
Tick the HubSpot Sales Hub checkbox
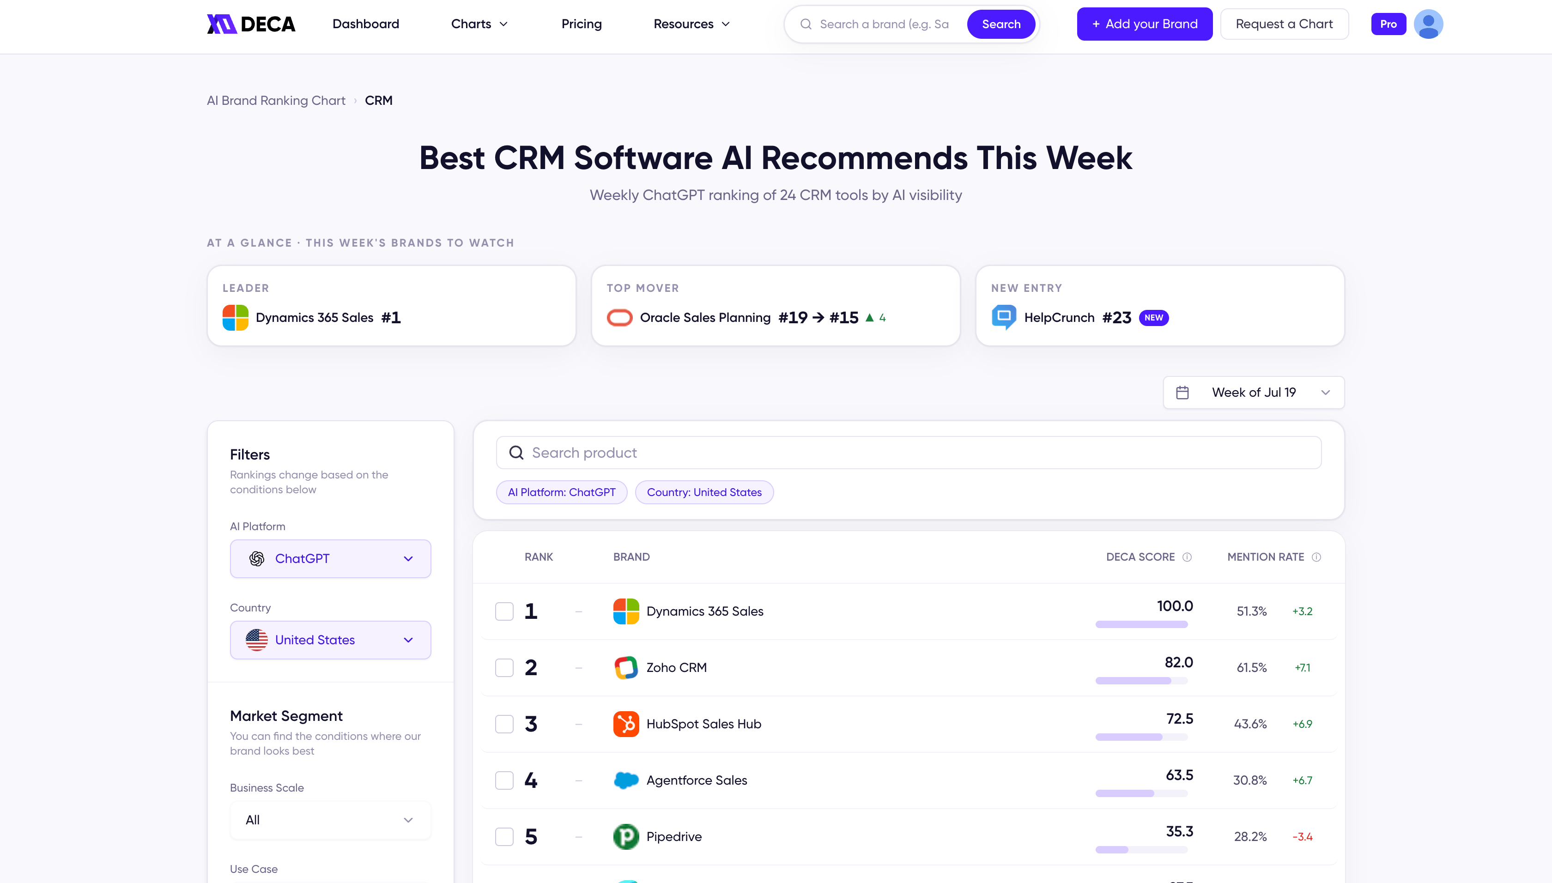point(504,724)
